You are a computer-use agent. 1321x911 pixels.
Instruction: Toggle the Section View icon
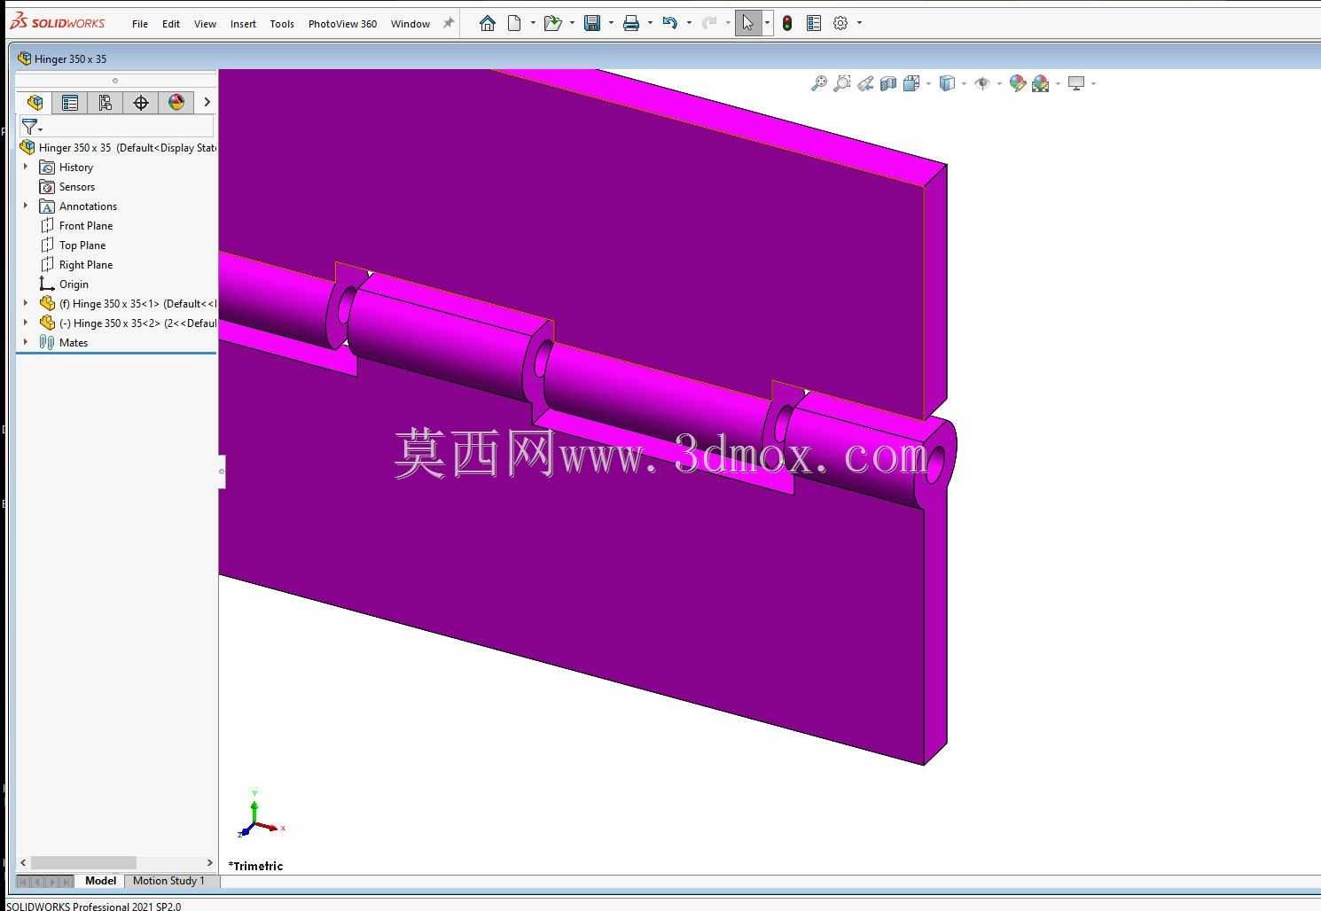(888, 83)
